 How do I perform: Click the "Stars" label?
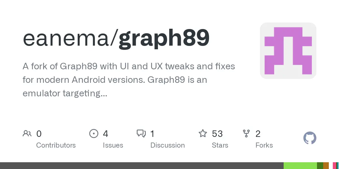click(x=220, y=145)
